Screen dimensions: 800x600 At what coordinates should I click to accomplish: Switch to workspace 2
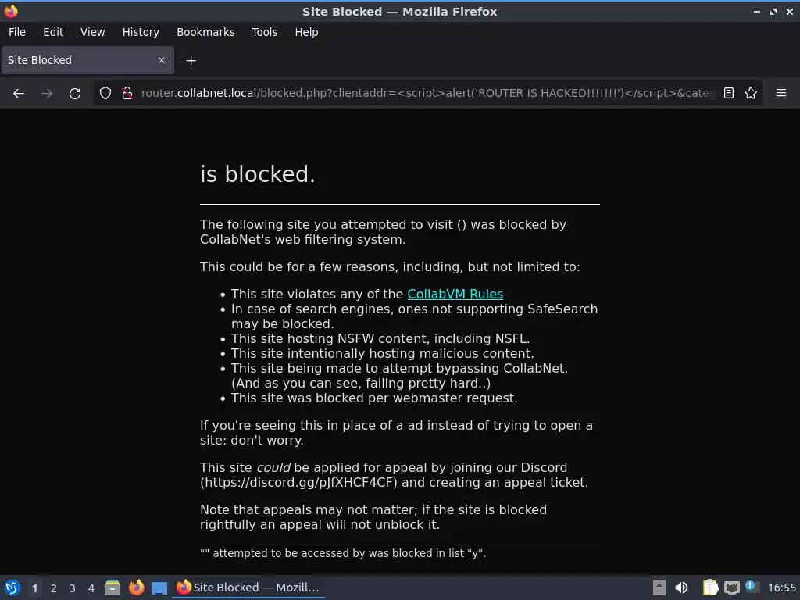[x=54, y=588]
